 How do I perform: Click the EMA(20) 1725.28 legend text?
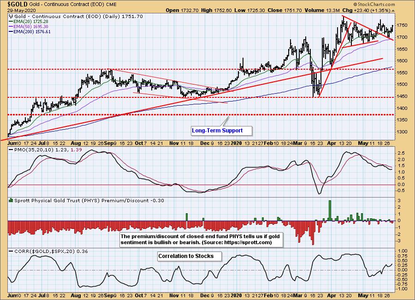(31, 22)
